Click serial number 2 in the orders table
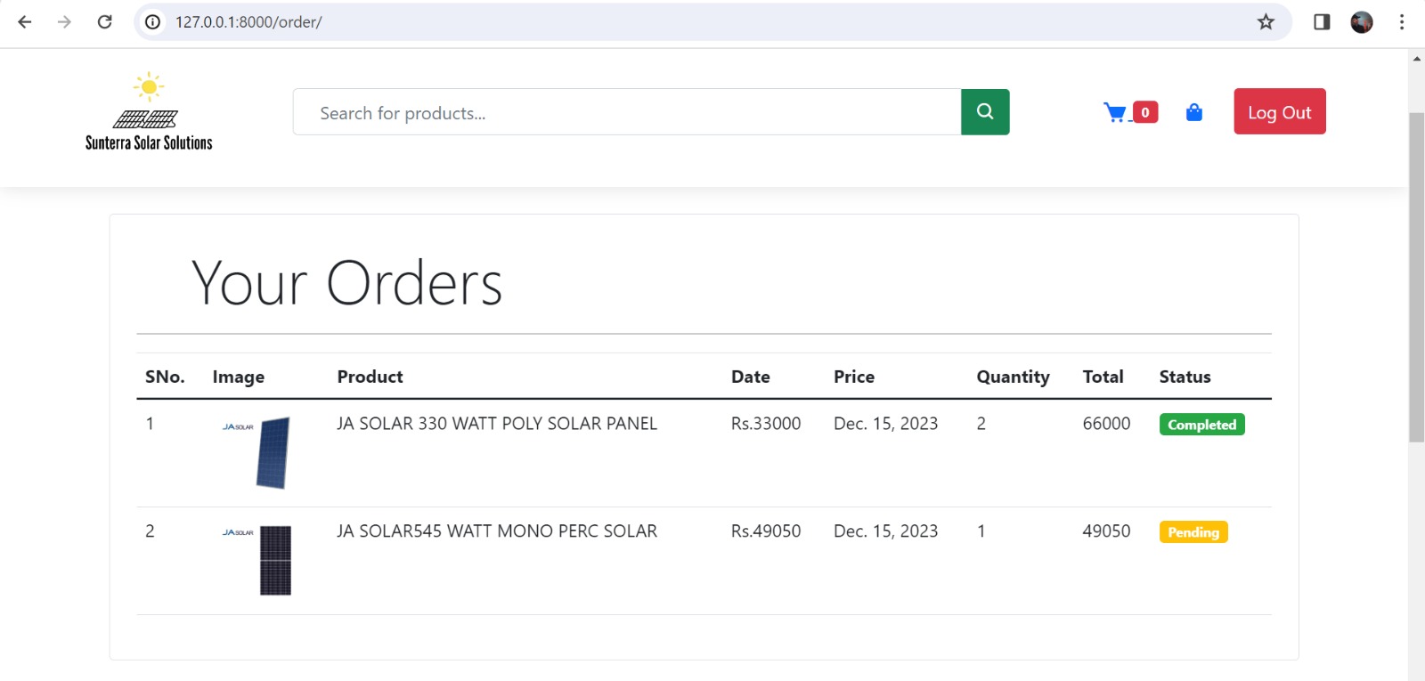 (x=150, y=531)
